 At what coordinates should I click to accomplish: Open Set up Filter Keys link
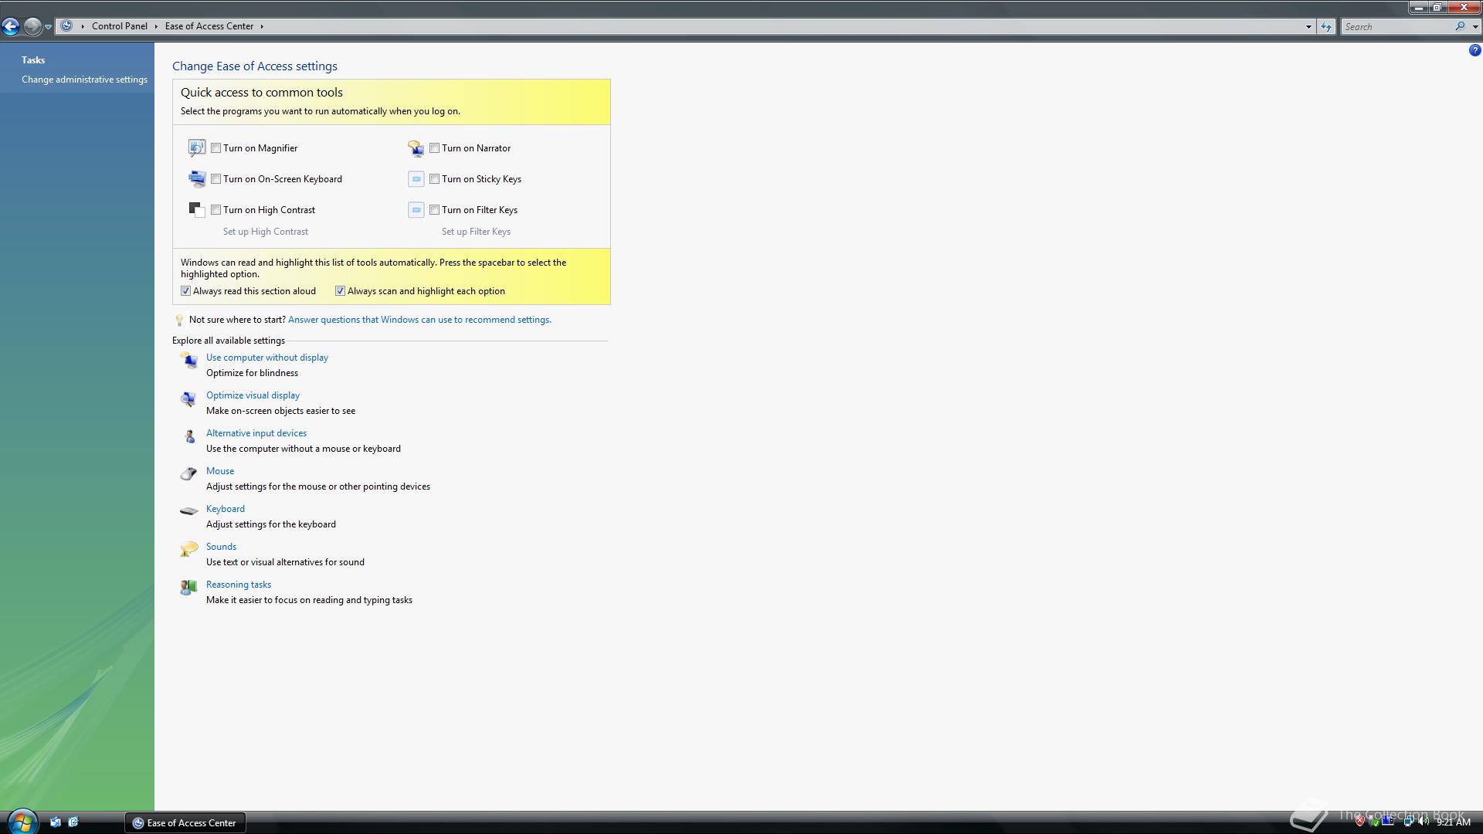coord(476,232)
